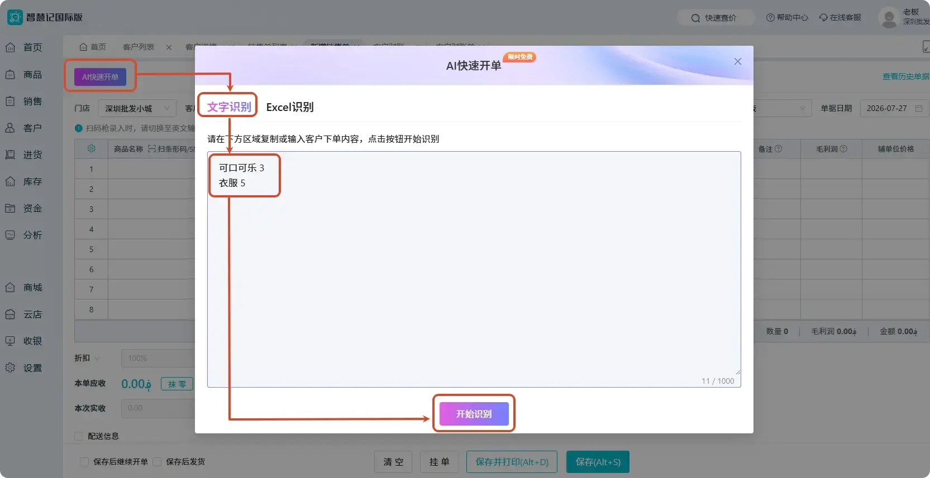
Task: Click the 保存并打印(Alt+D) button
Action: 512,462
